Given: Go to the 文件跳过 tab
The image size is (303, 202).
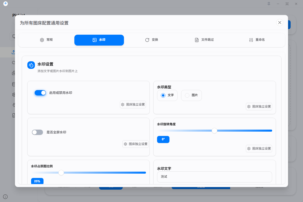Looking at the screenshot, I should 204,40.
